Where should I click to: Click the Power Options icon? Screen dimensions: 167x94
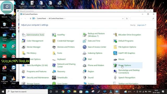tap(115, 65)
